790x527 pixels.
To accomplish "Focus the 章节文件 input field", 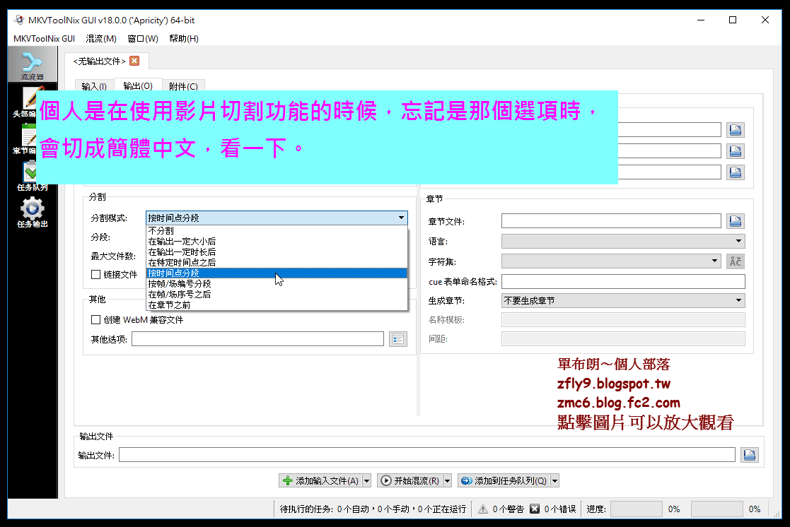I will point(611,221).
